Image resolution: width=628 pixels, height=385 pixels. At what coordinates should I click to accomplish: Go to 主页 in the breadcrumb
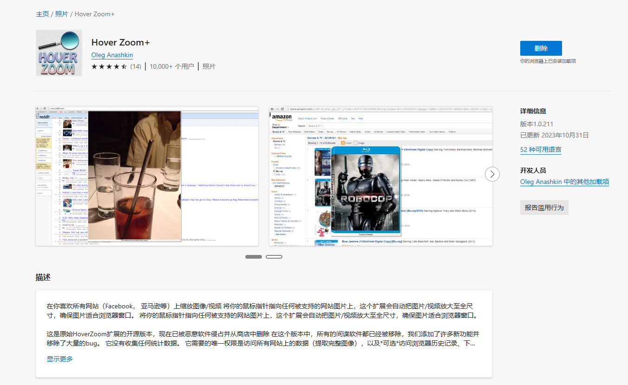[42, 14]
